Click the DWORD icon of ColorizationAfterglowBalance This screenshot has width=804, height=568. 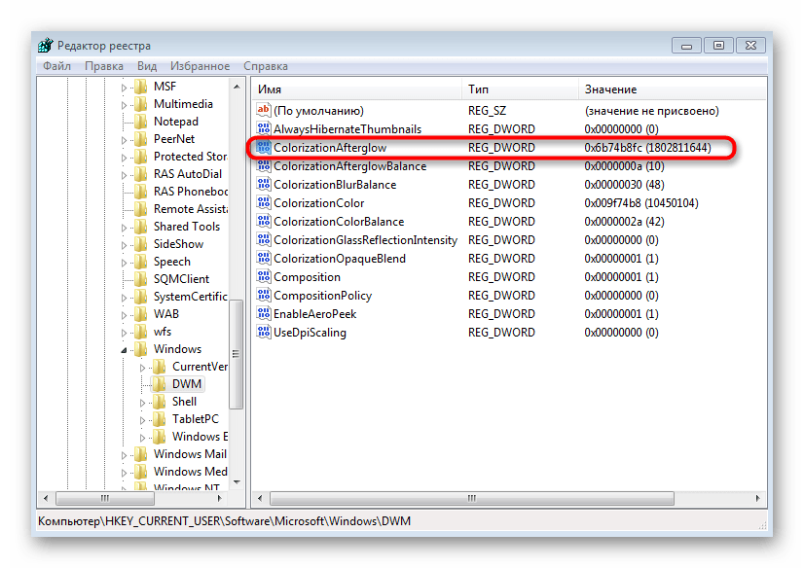[x=264, y=166]
